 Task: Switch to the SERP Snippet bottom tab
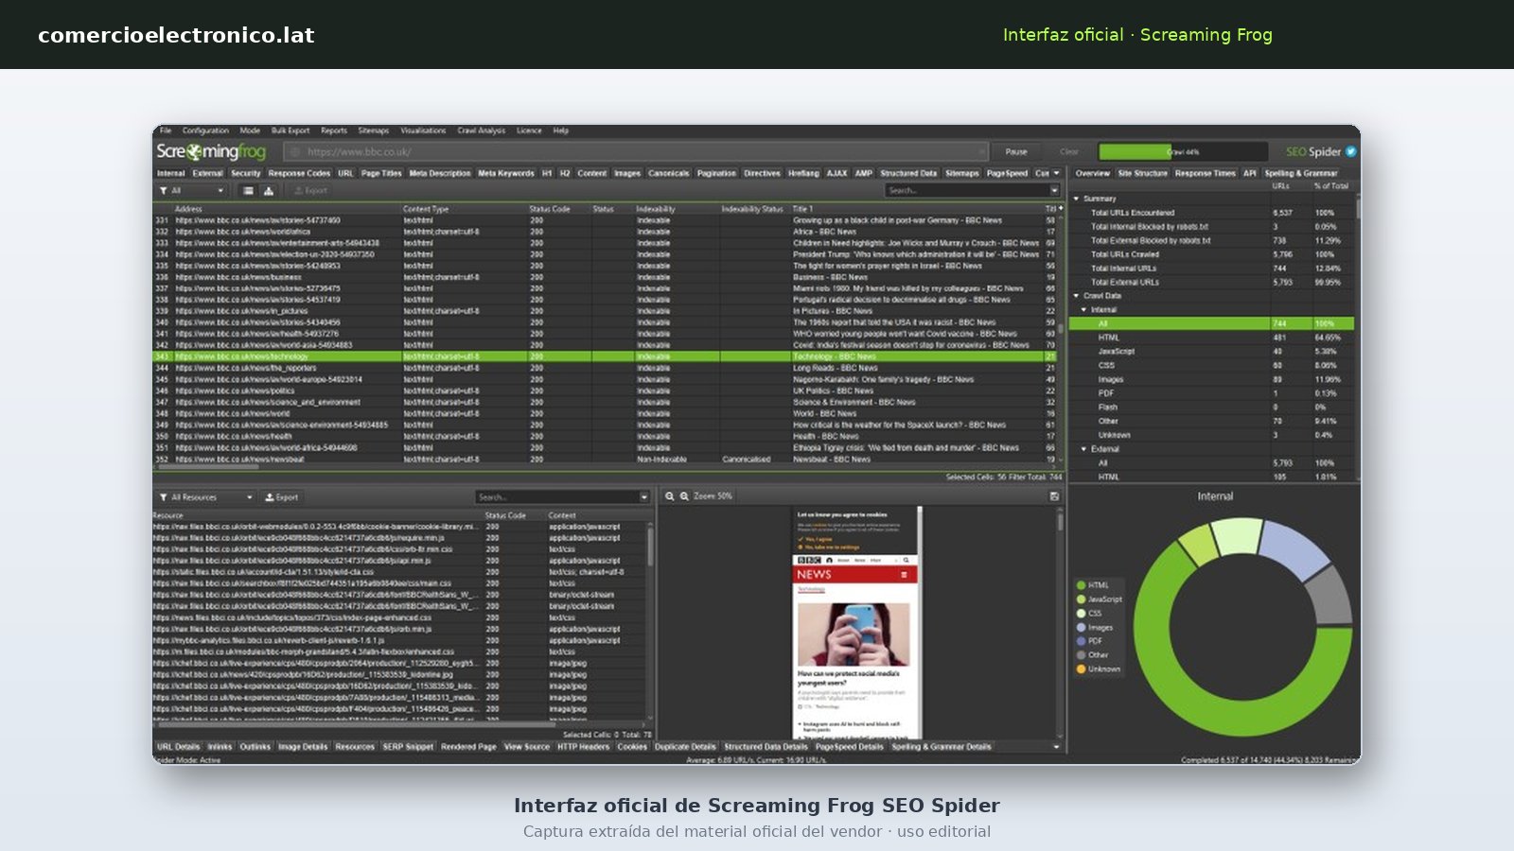[x=407, y=747]
